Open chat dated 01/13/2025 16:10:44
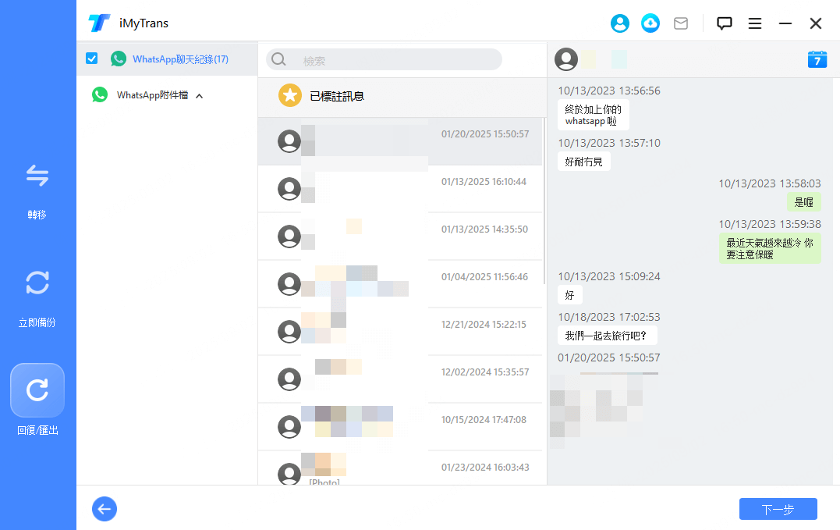 (x=400, y=189)
